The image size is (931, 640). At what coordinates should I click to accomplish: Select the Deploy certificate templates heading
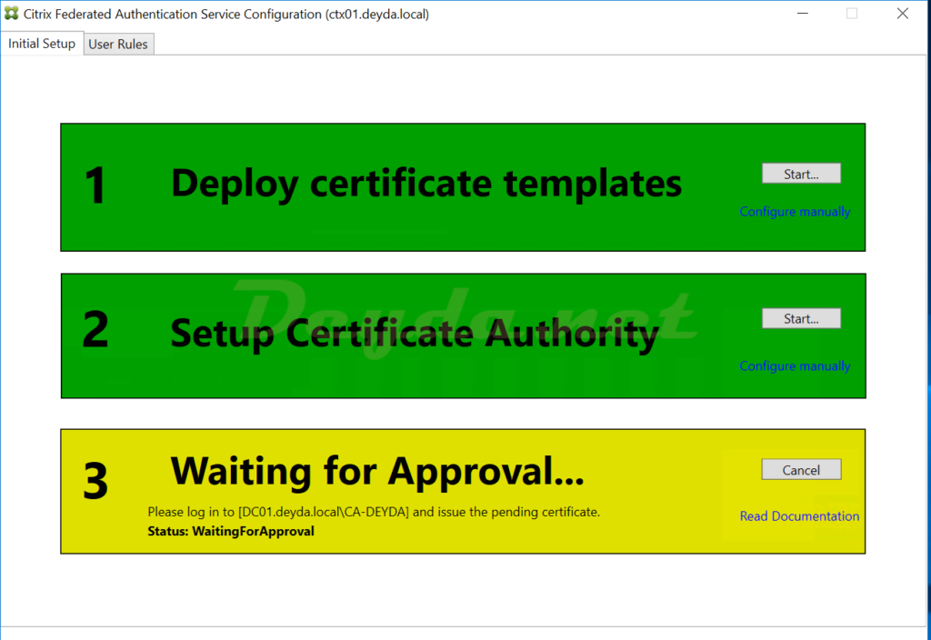click(x=426, y=184)
